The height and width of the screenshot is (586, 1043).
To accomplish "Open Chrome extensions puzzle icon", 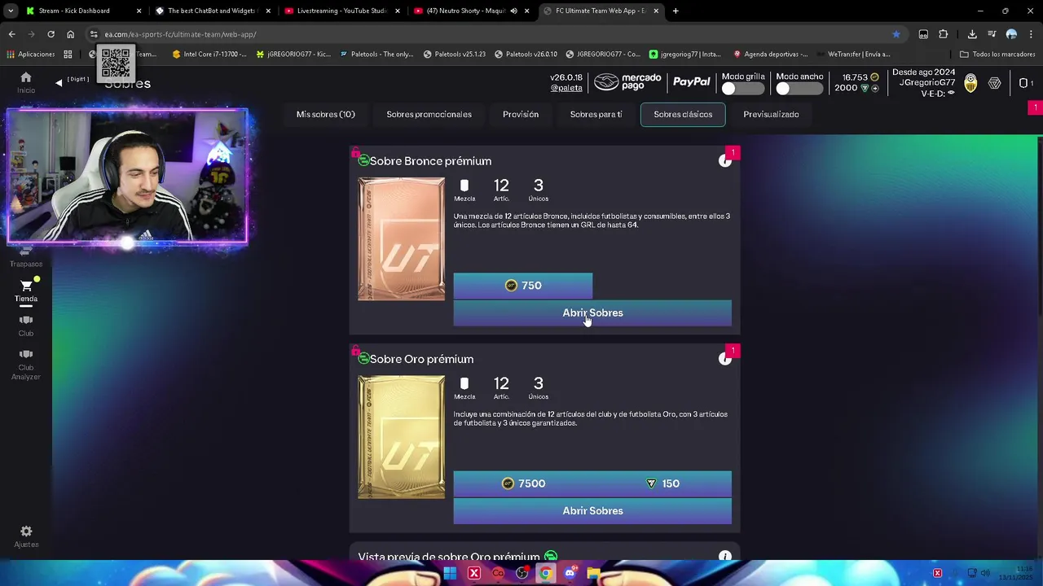I will pyautogui.click(x=944, y=34).
